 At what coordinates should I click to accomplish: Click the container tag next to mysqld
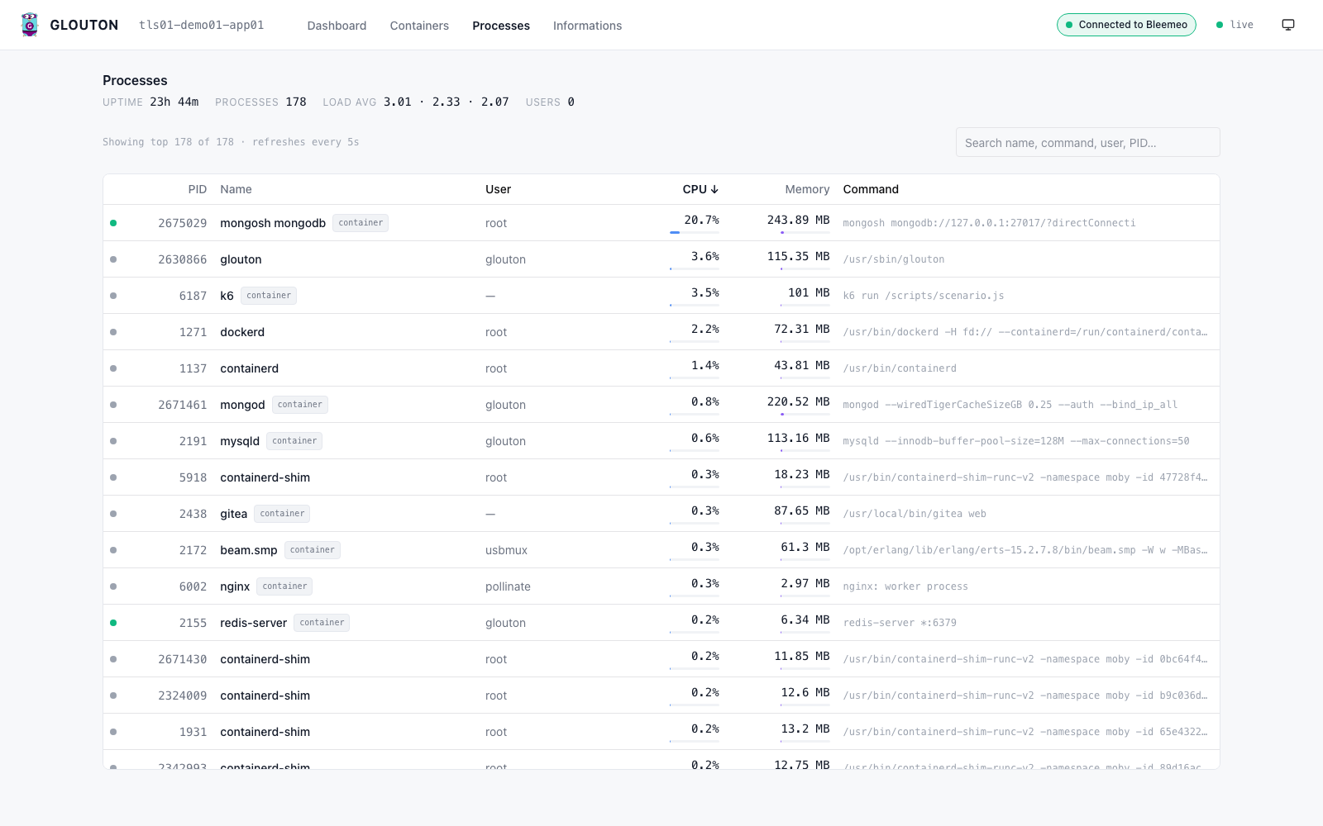coord(294,441)
